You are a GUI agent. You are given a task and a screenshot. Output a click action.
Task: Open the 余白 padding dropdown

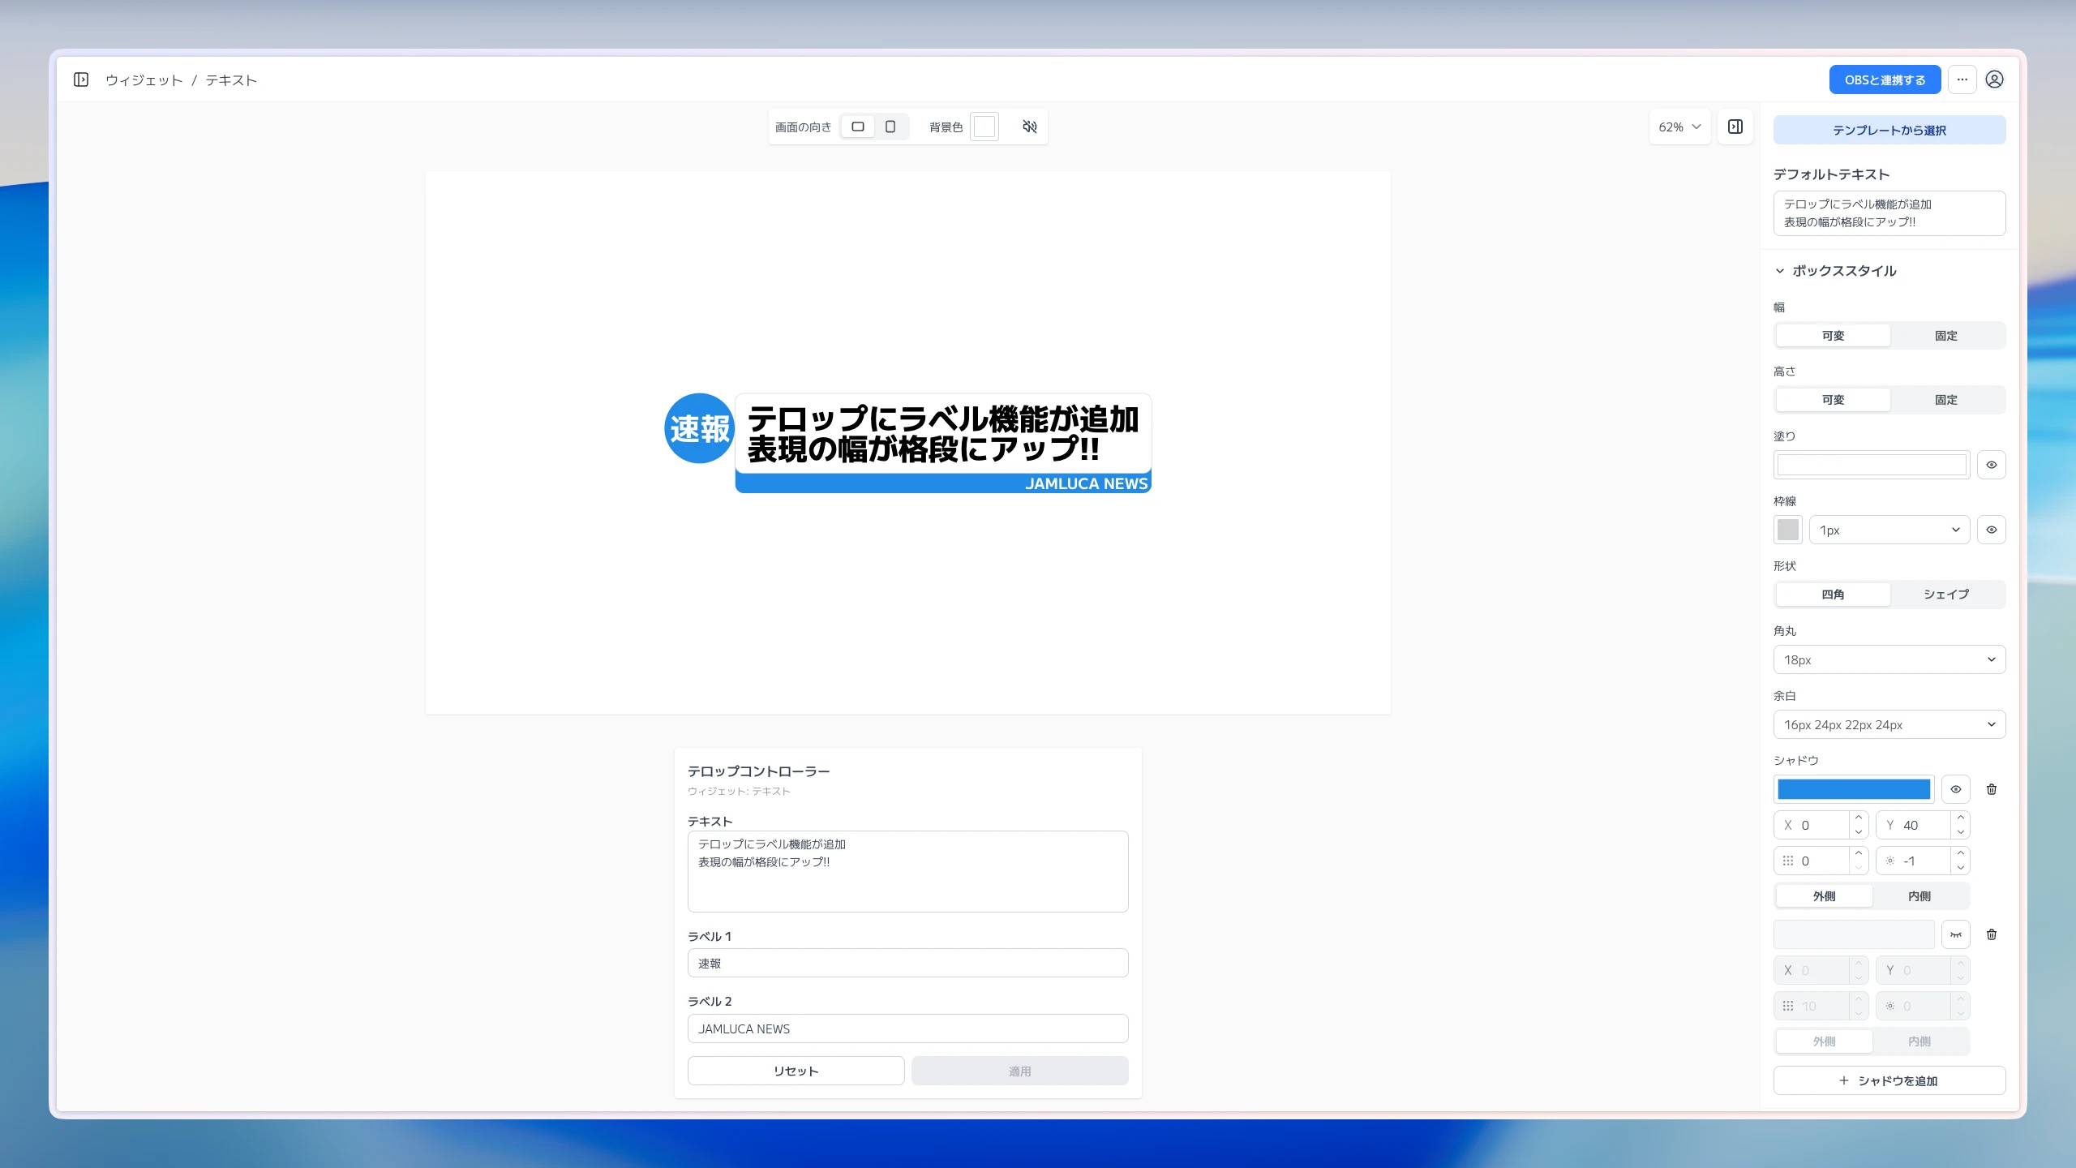tap(1889, 724)
